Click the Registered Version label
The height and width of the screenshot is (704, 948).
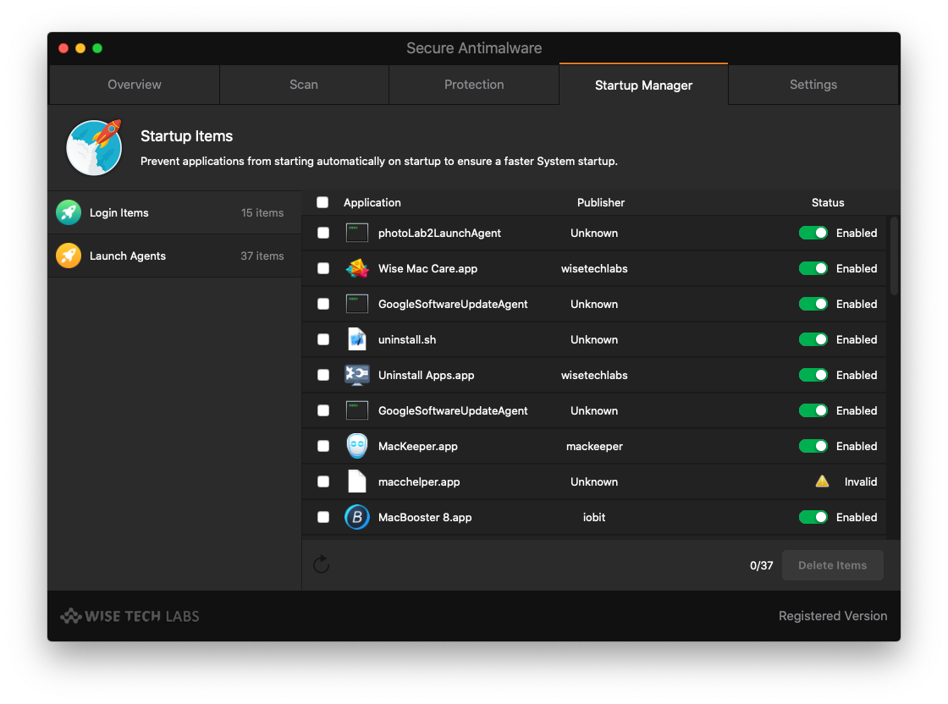click(833, 616)
